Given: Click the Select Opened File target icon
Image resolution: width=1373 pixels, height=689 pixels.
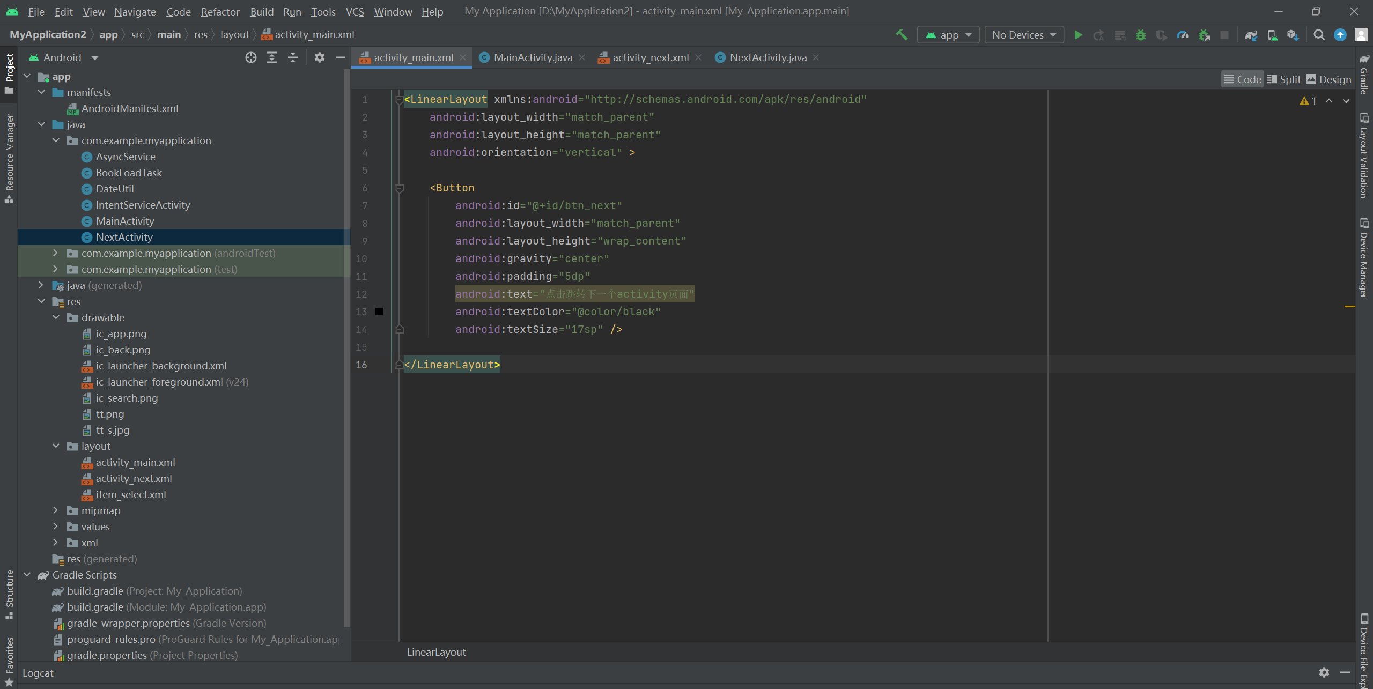Looking at the screenshot, I should (x=250, y=57).
